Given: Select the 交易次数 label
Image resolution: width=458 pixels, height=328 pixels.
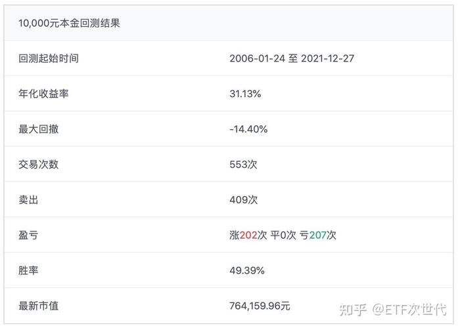Looking at the screenshot, I should pos(38,165).
